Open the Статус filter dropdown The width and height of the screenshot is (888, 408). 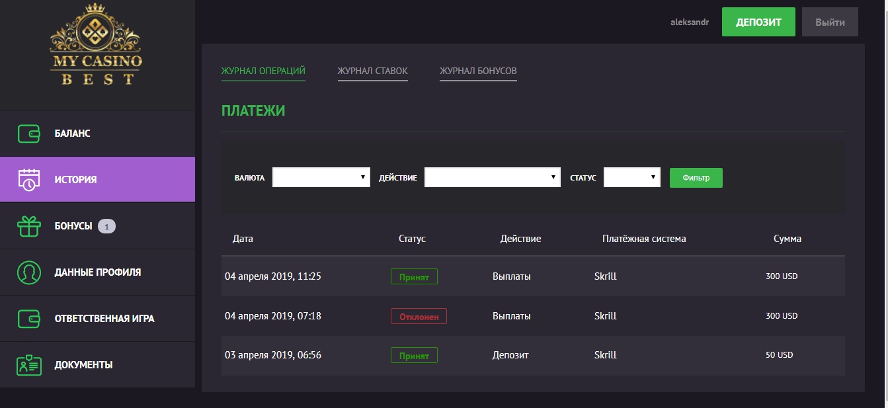[632, 177]
